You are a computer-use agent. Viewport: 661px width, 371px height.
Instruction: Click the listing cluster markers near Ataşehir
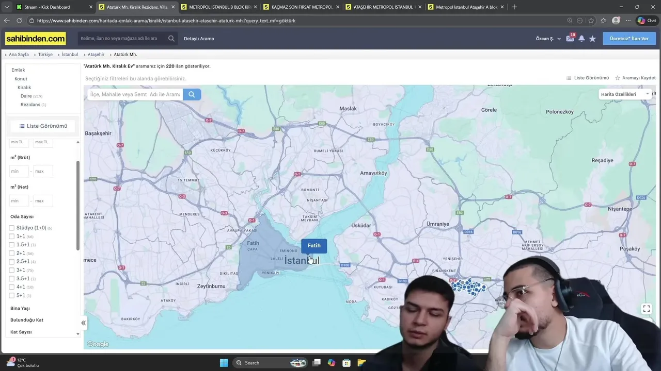coord(468,286)
